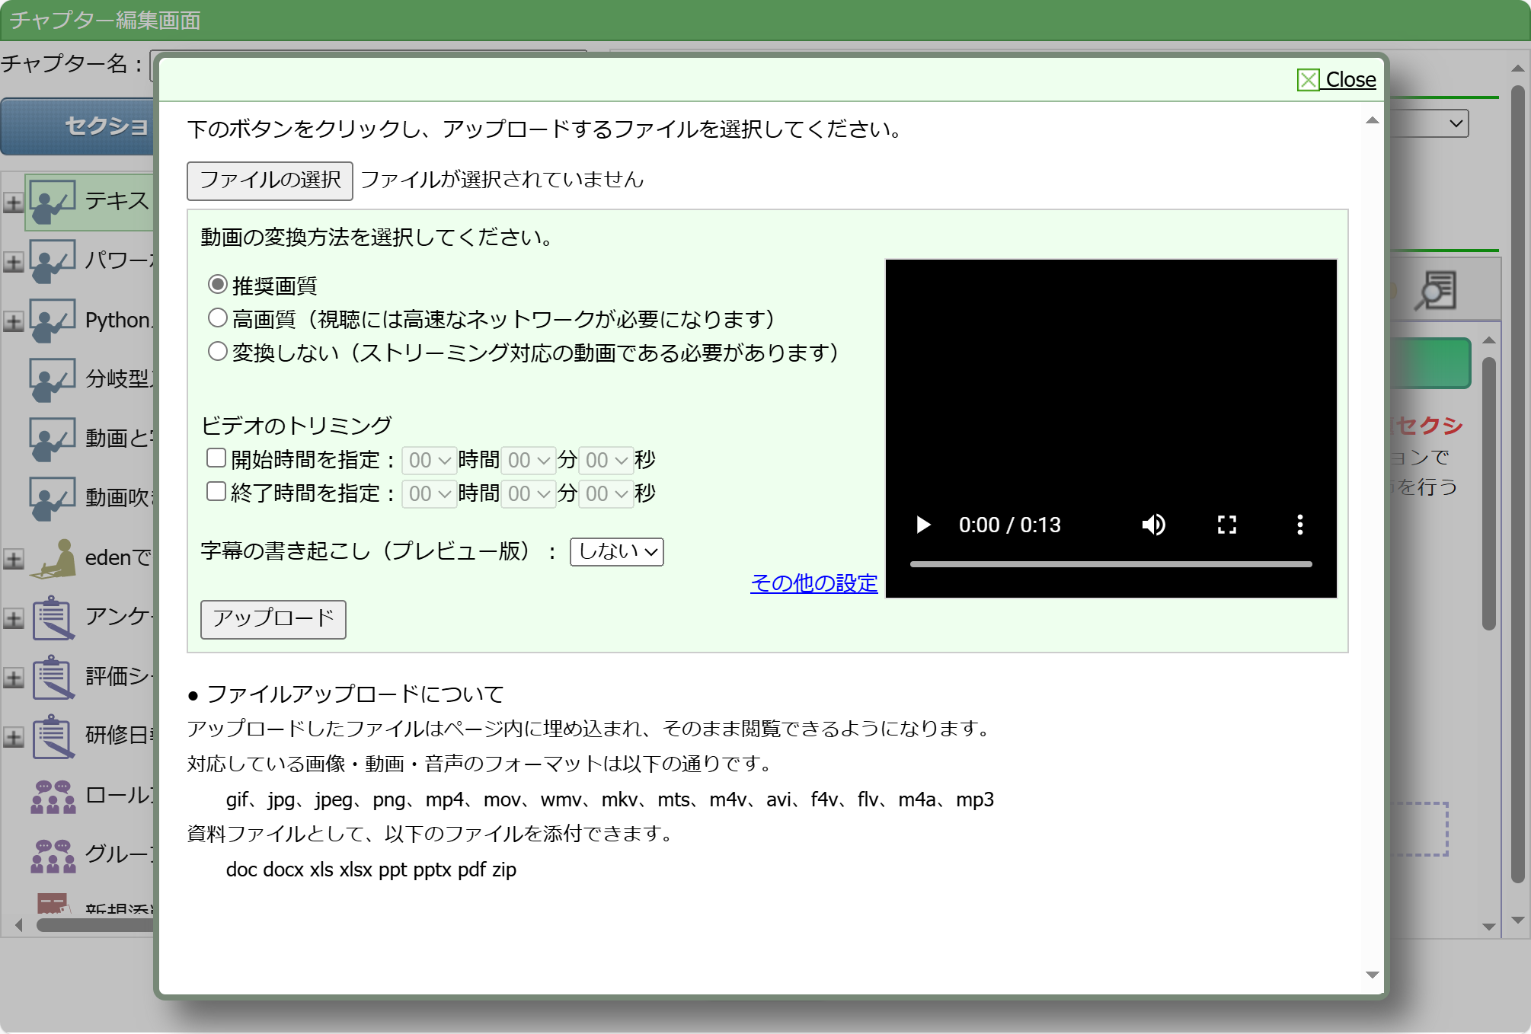
Task: Open end time seconds dropdown
Action: [x=606, y=493]
